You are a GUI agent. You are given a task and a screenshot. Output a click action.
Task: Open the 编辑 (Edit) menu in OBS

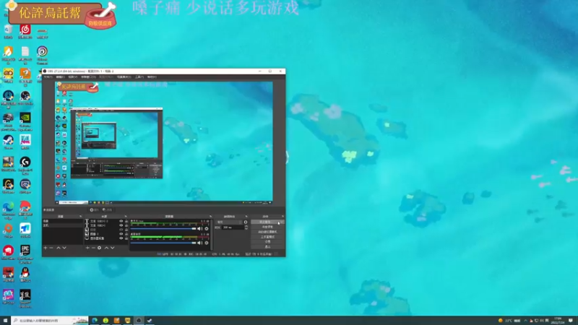click(x=61, y=77)
